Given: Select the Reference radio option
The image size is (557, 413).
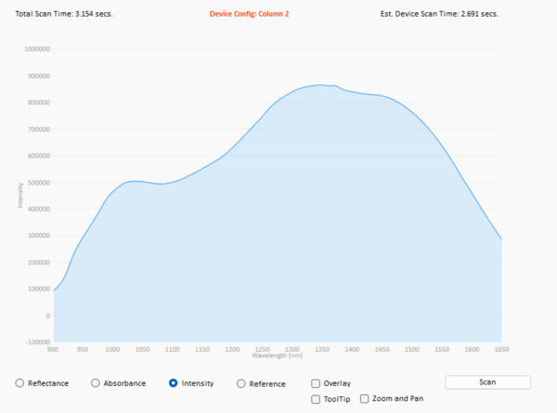Looking at the screenshot, I should click(241, 383).
